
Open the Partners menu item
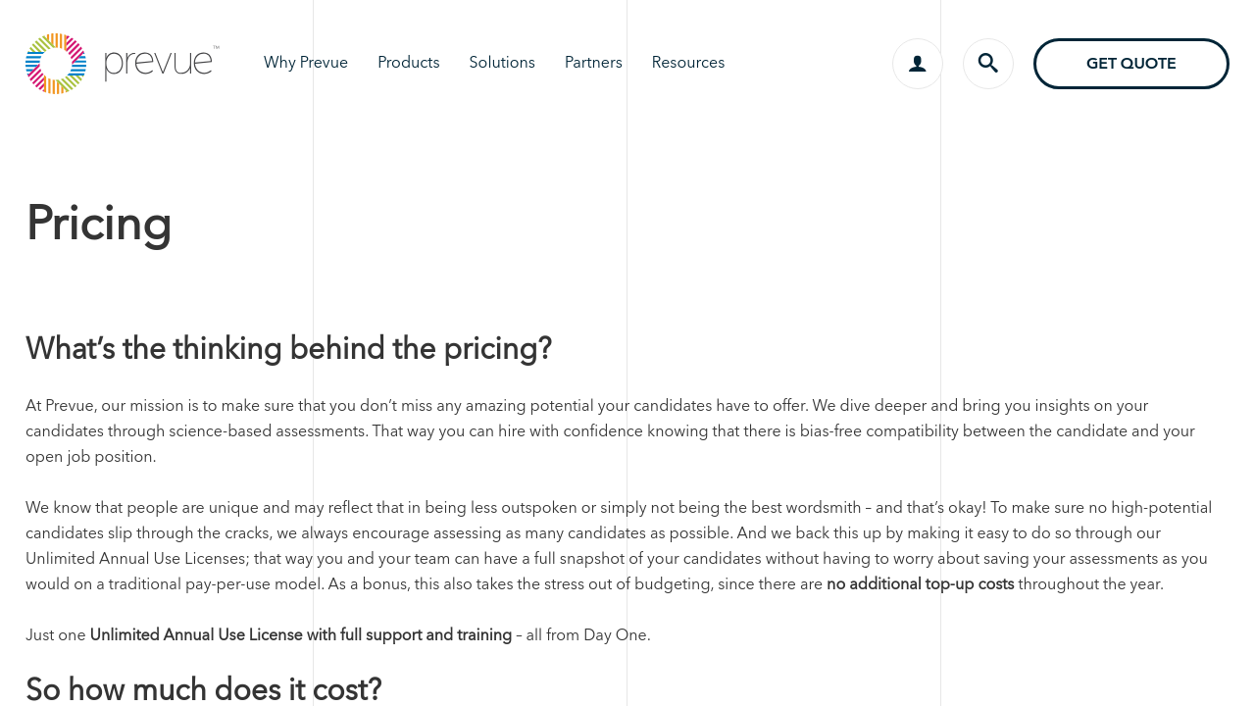(593, 63)
